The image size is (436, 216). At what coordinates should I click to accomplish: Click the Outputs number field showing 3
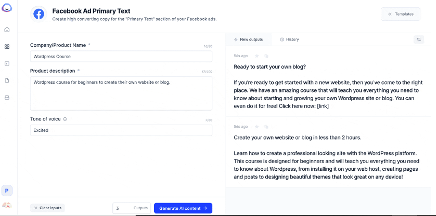pos(132,208)
